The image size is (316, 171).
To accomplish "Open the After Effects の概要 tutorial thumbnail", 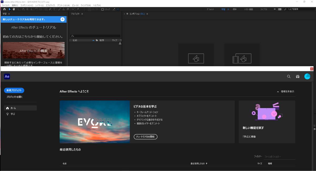I will [33, 50].
